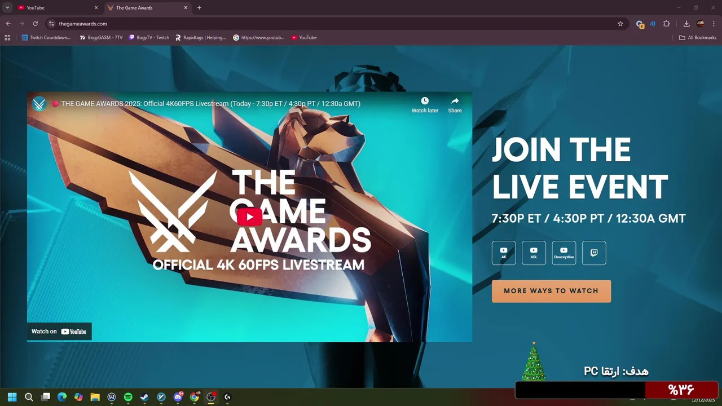Open the BogyTV - Twitch bookmark

click(x=149, y=38)
